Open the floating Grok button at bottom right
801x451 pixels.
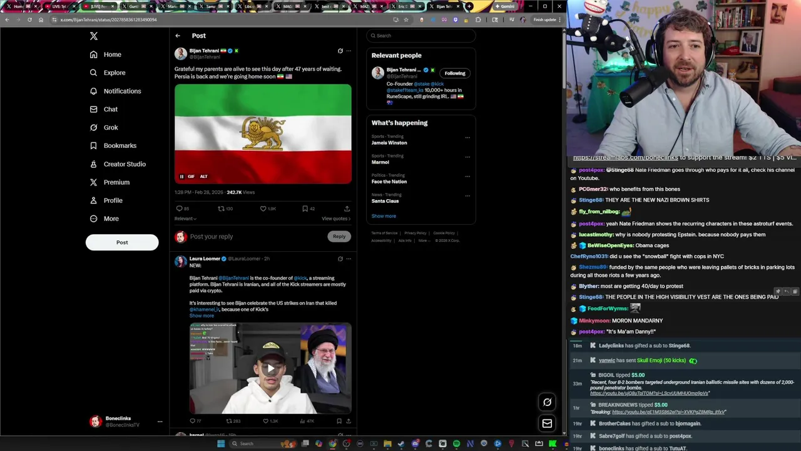547,402
